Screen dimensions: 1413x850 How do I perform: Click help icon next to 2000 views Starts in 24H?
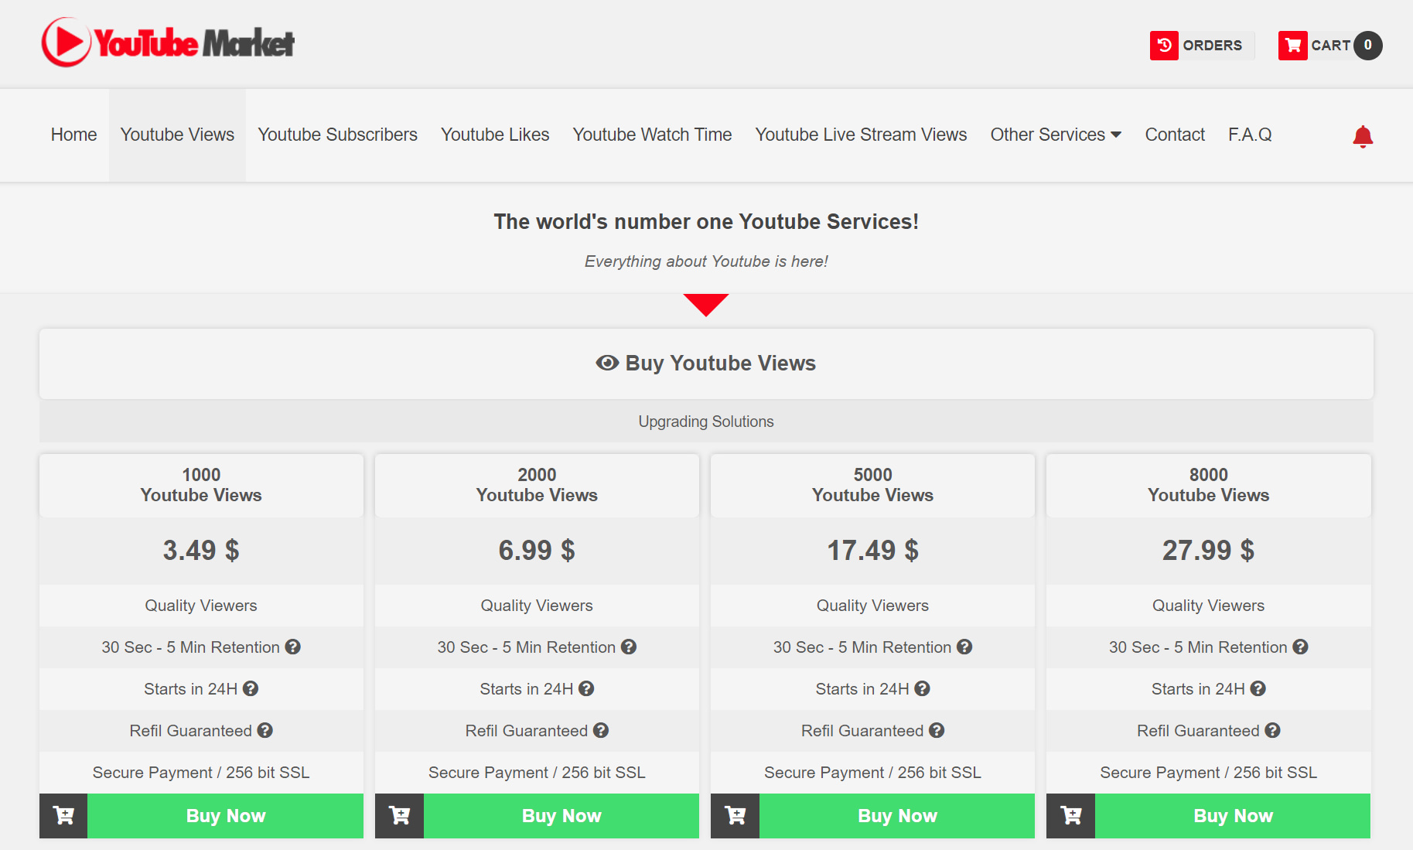[x=586, y=689]
